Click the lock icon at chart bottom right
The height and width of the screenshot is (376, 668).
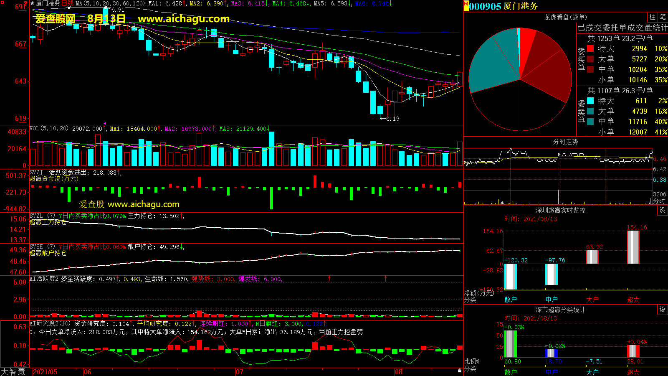460,371
